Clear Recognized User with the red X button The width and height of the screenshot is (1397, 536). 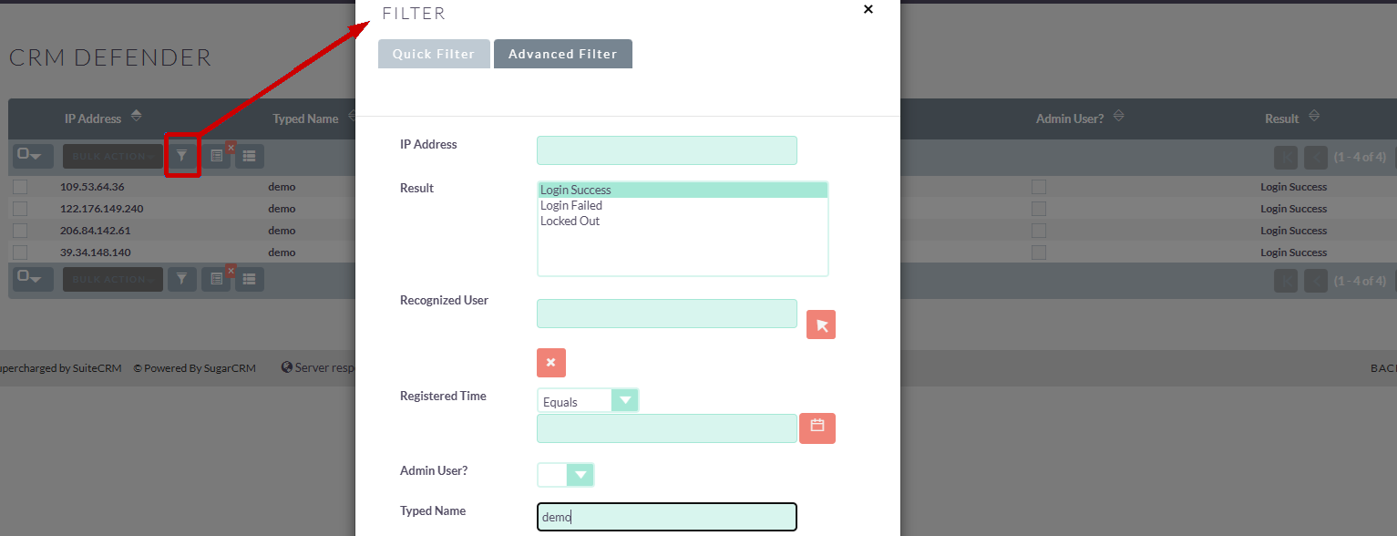(551, 363)
